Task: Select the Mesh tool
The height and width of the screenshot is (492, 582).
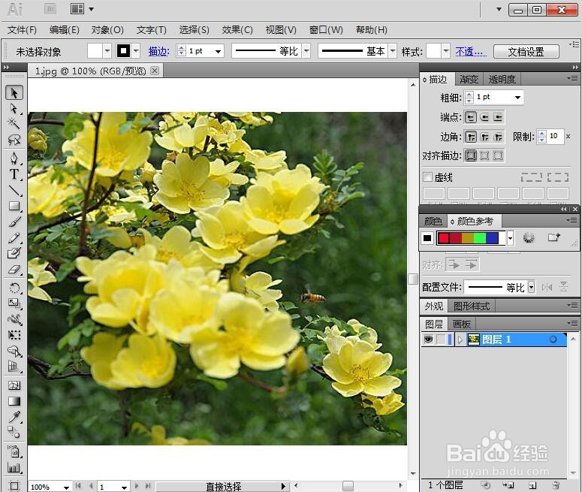Action: (14, 385)
